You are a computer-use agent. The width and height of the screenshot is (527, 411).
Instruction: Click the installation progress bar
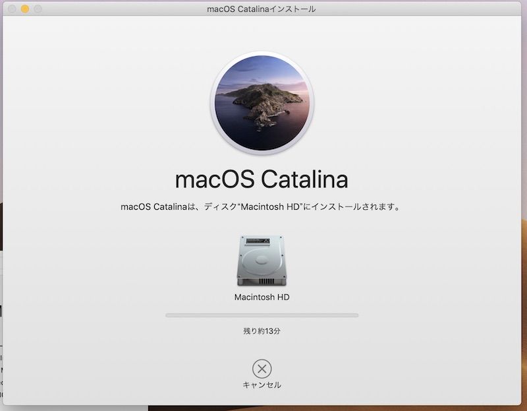[262, 315]
